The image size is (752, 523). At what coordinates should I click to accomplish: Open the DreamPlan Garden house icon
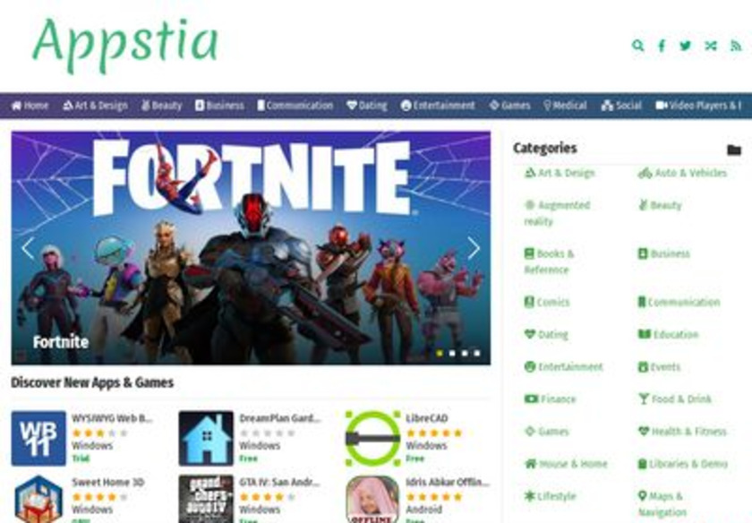(206, 438)
